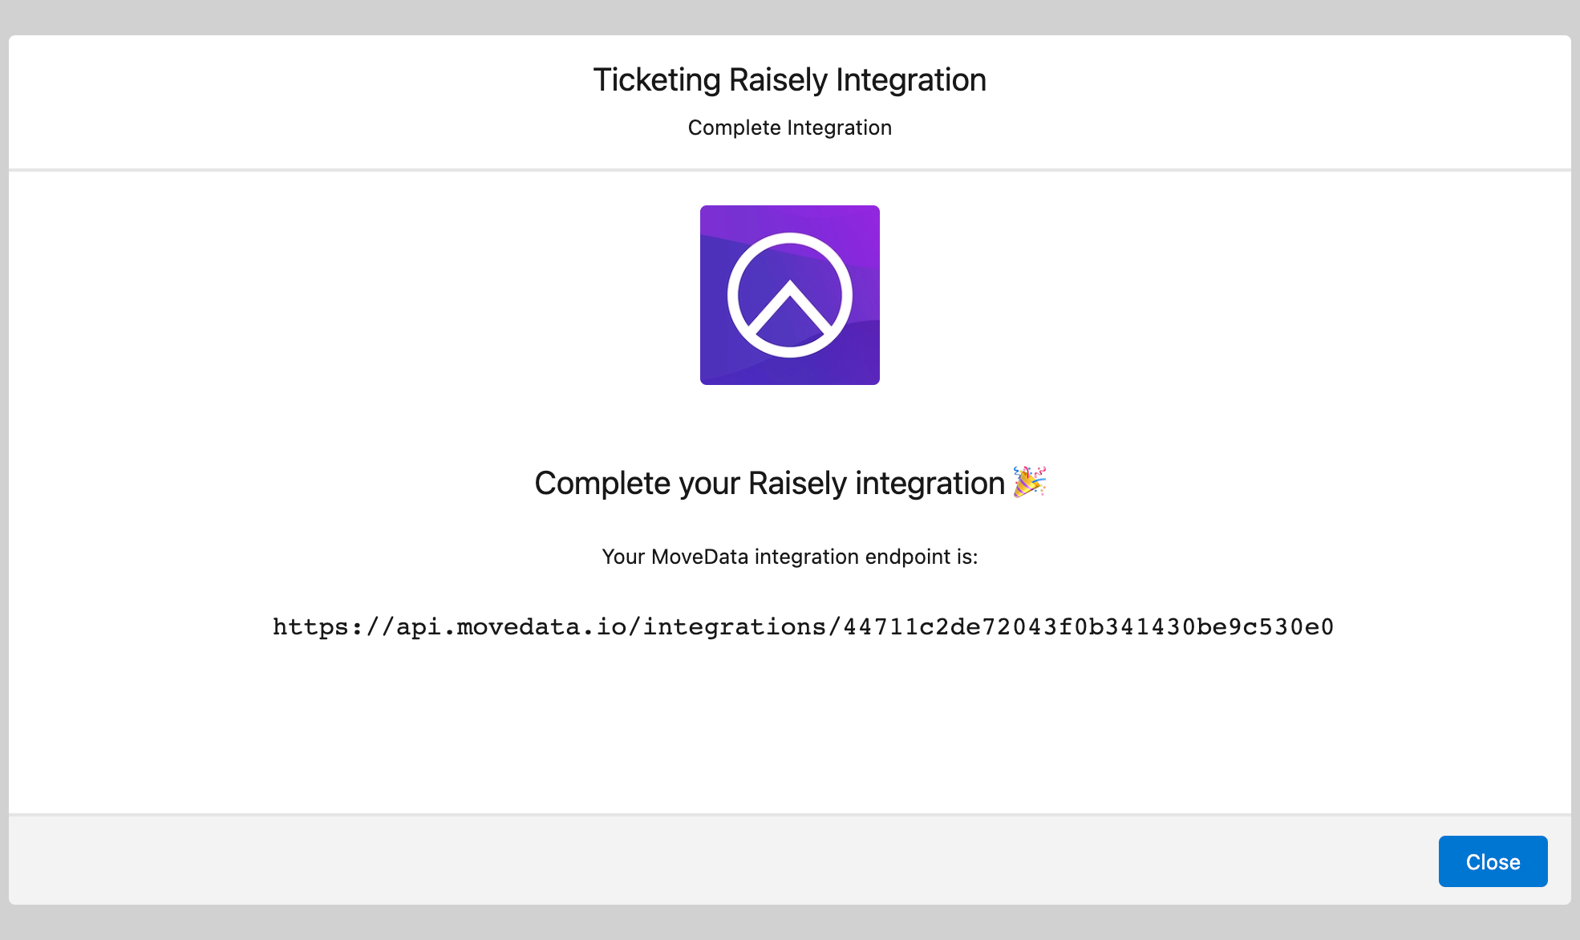
Task: Click the Close button
Action: pyautogui.click(x=1493, y=861)
